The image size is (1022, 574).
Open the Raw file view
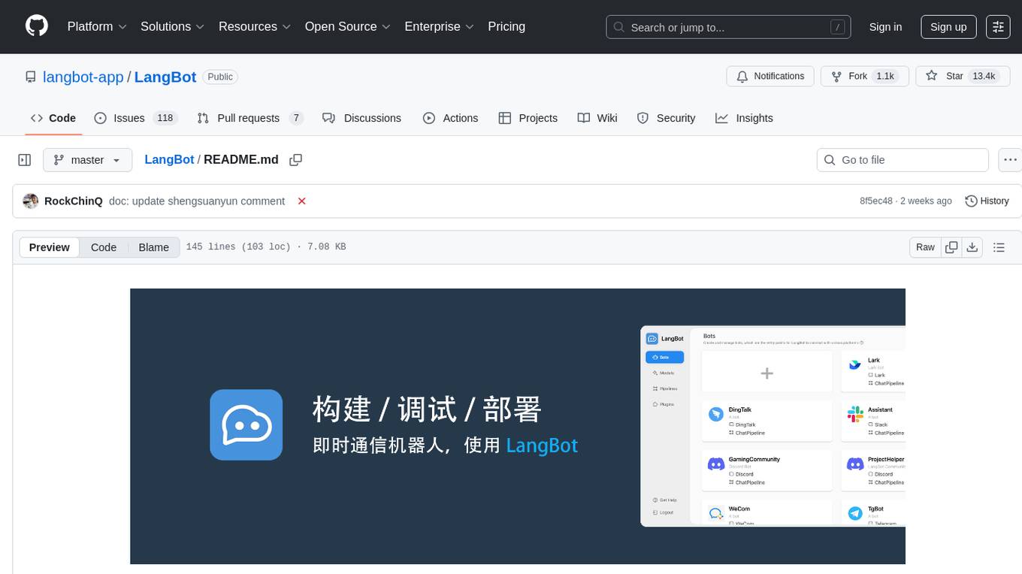click(925, 247)
